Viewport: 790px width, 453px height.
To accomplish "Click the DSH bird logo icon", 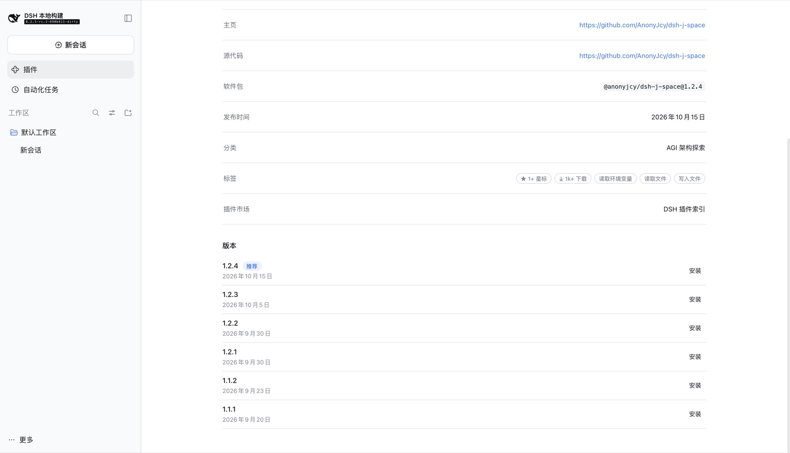I will 14,18.
